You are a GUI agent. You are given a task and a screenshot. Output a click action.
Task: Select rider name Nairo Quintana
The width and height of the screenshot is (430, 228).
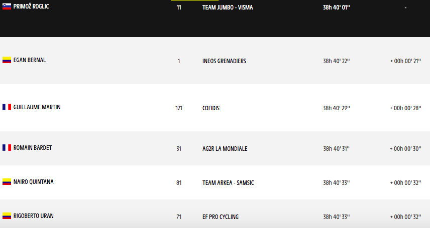(33, 182)
